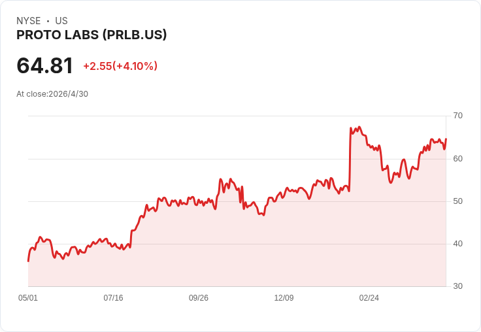Click the 02/24 date axis label

pyautogui.click(x=369, y=297)
